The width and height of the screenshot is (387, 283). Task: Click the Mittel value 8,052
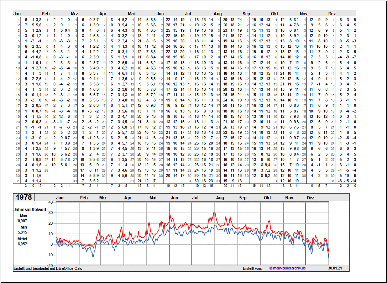coord(22,244)
